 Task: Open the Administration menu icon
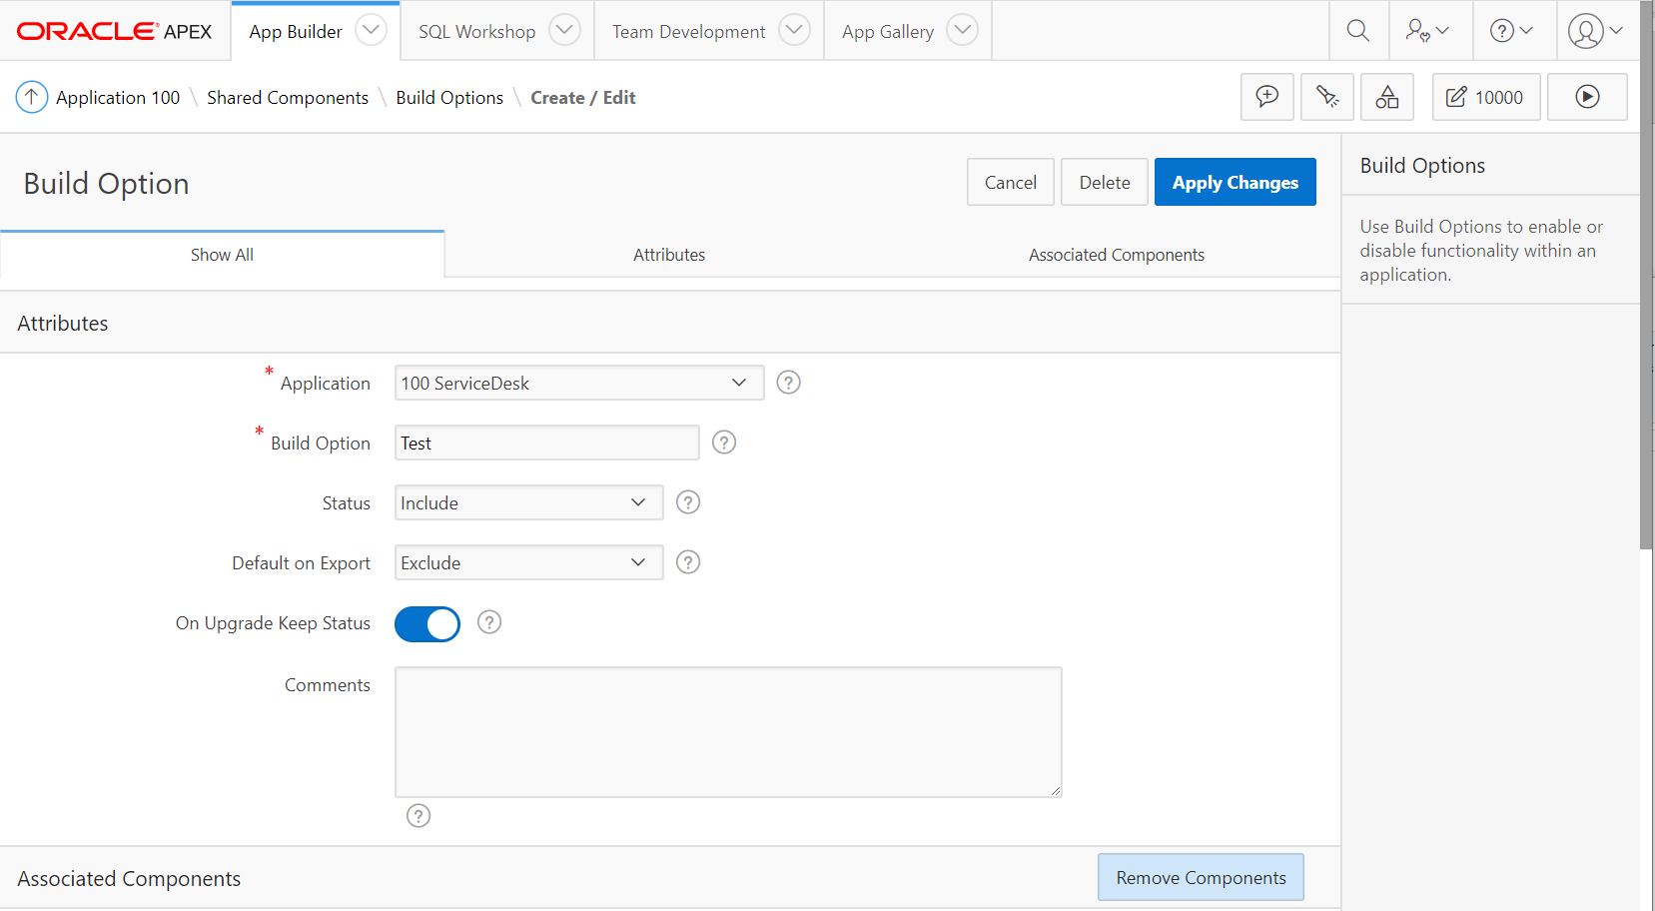(1426, 31)
